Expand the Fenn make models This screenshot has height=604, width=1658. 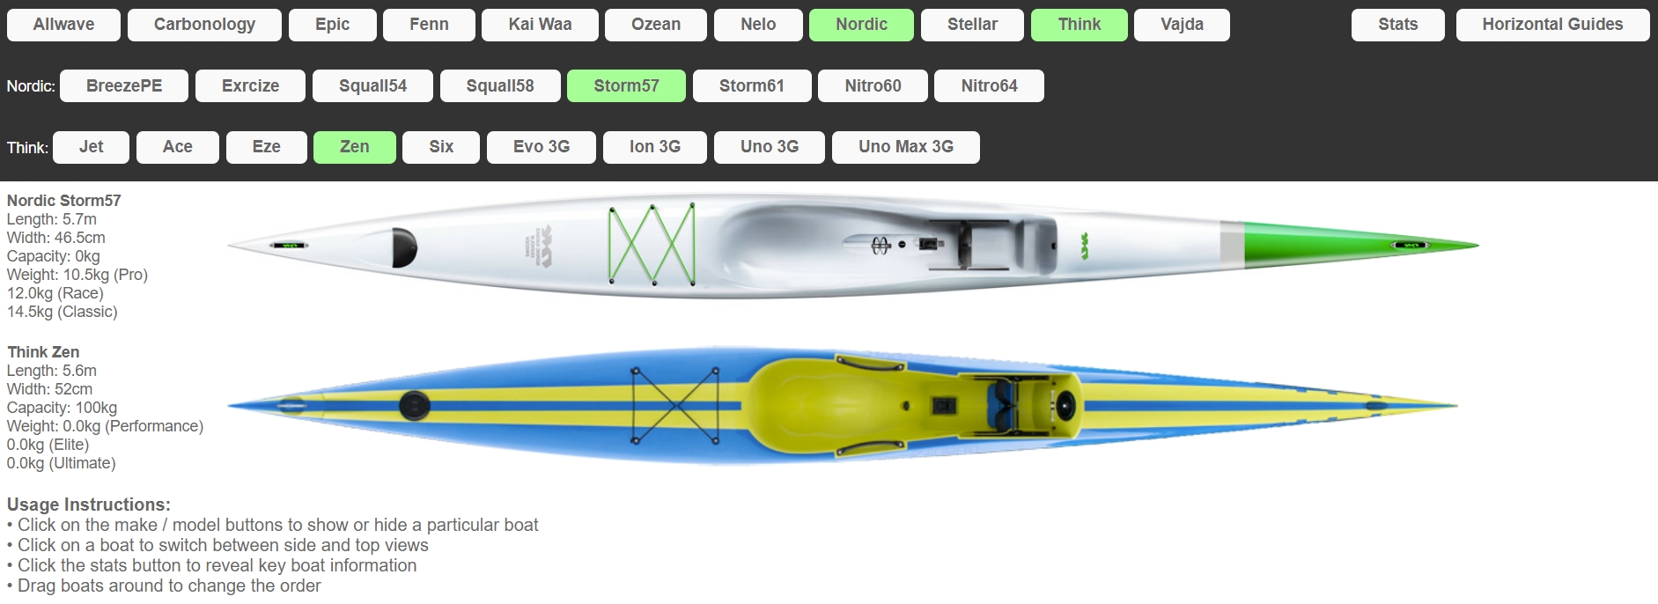(x=429, y=25)
